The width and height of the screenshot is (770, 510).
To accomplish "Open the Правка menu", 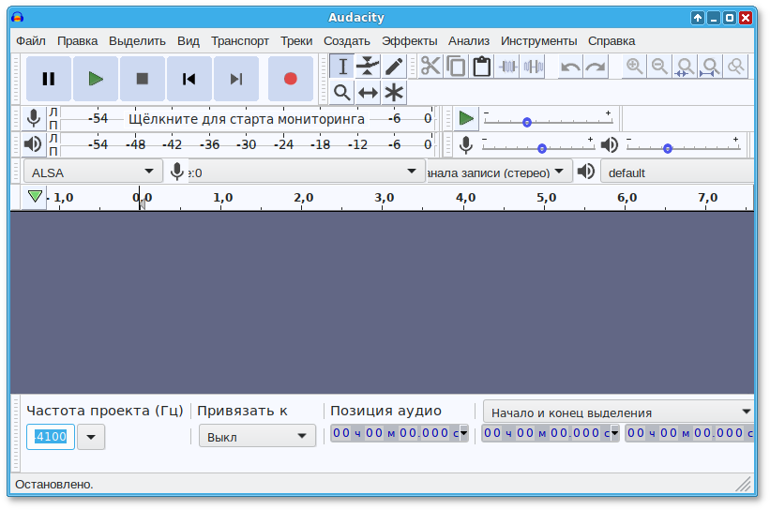I will point(78,40).
